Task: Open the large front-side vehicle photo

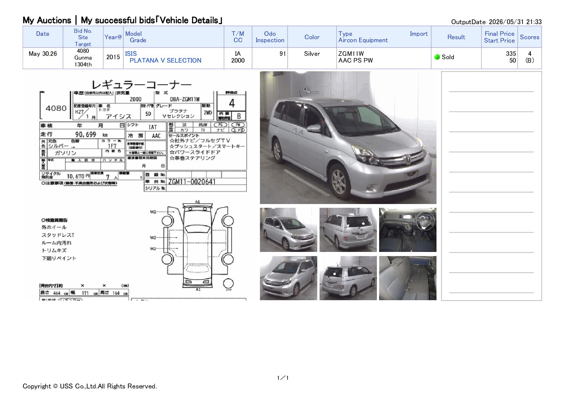Action: (348, 138)
